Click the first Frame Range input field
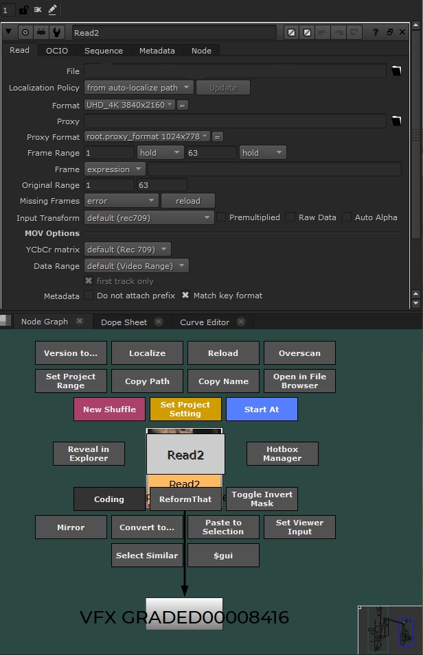This screenshot has height=655, width=423. pyautogui.click(x=108, y=152)
